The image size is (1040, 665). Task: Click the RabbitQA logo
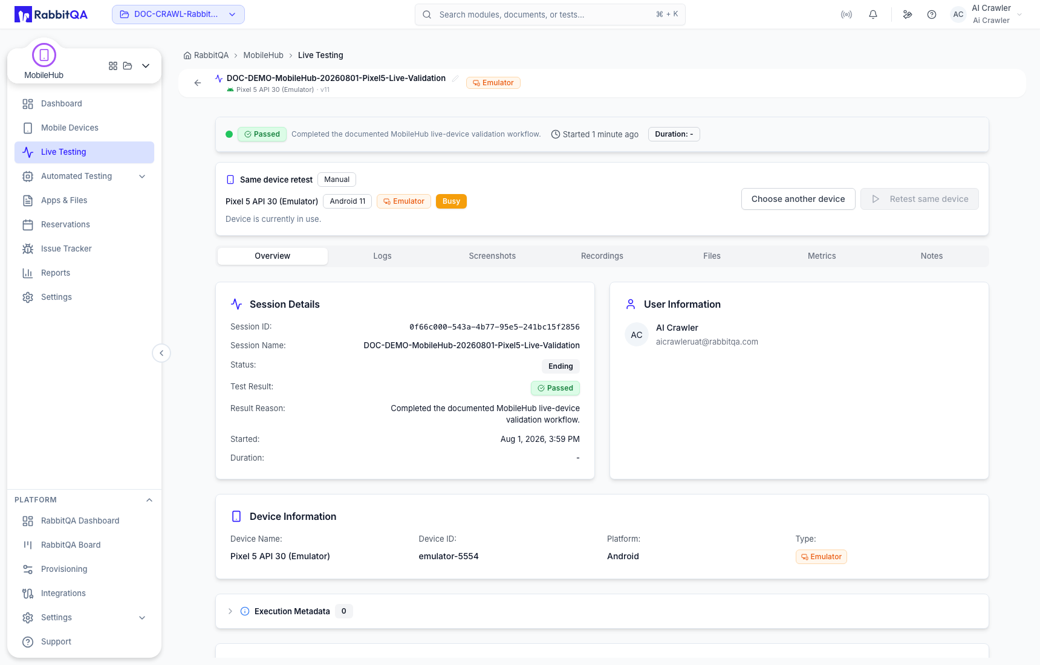pos(51,15)
